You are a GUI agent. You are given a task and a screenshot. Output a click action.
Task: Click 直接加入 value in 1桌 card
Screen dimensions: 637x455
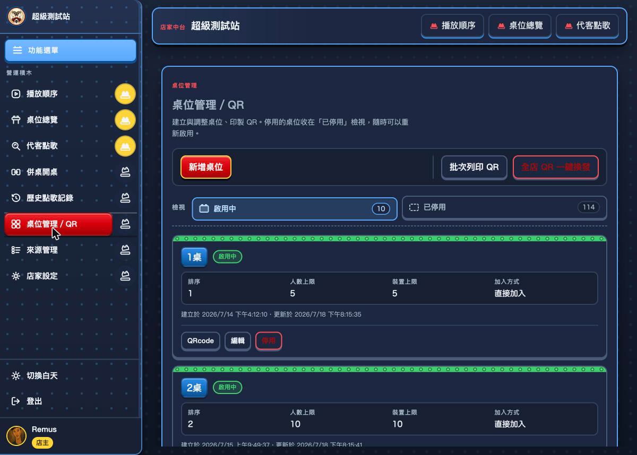point(510,293)
